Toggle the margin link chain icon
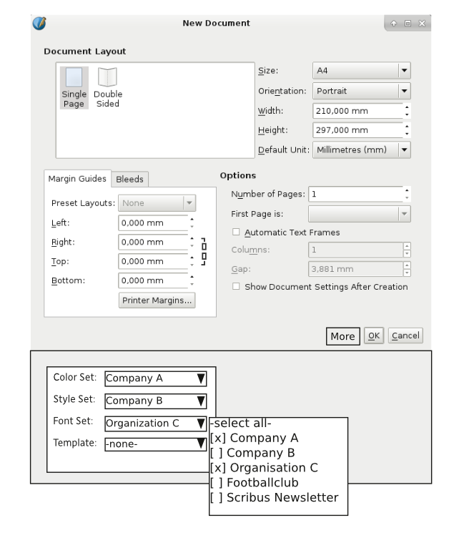 204,251
